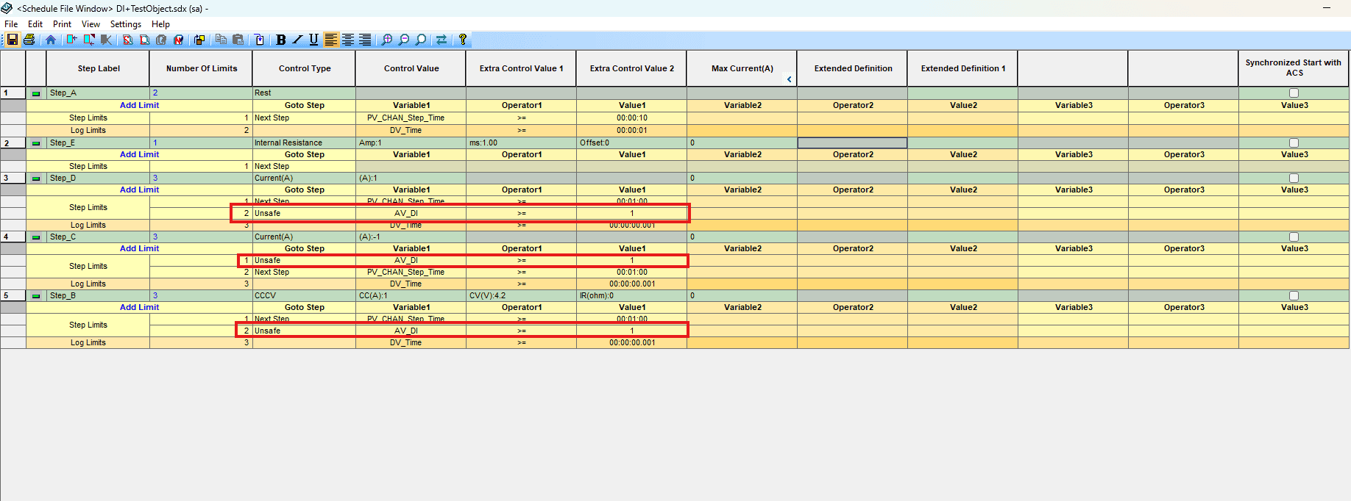Click the Home icon in toolbar
The width and height of the screenshot is (1351, 501).
point(51,40)
